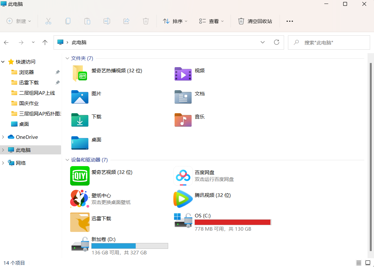Switch to large icons view in status bar
The image size is (374, 267).
(x=368, y=263)
